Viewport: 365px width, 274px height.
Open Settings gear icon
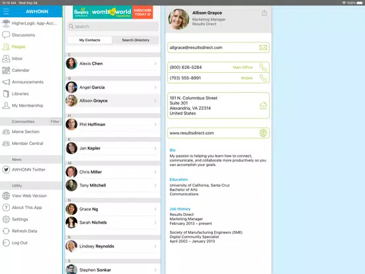click(x=6, y=219)
